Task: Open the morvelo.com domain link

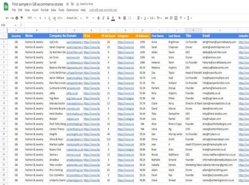Action: click(x=73, y=108)
